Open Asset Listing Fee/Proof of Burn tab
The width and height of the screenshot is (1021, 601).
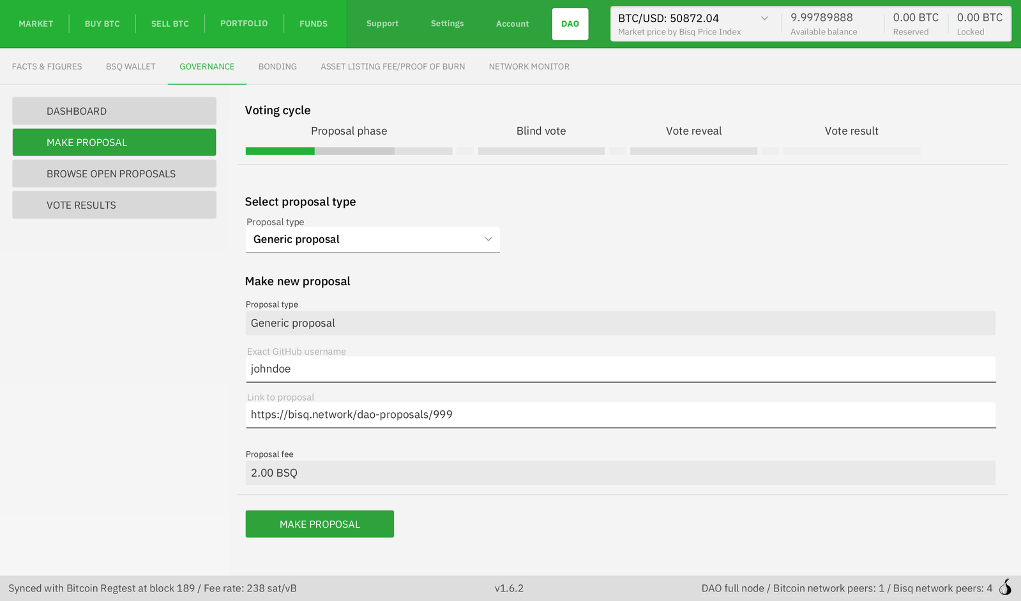point(392,66)
